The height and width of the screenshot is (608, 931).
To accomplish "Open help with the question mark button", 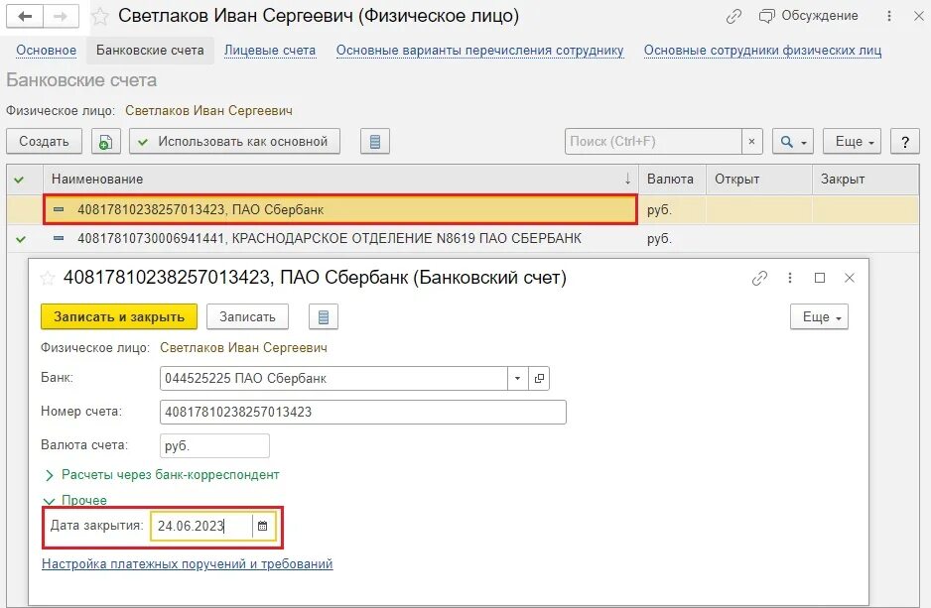I will (905, 141).
